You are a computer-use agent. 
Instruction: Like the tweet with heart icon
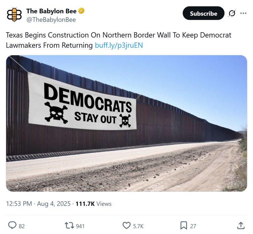(x=126, y=225)
